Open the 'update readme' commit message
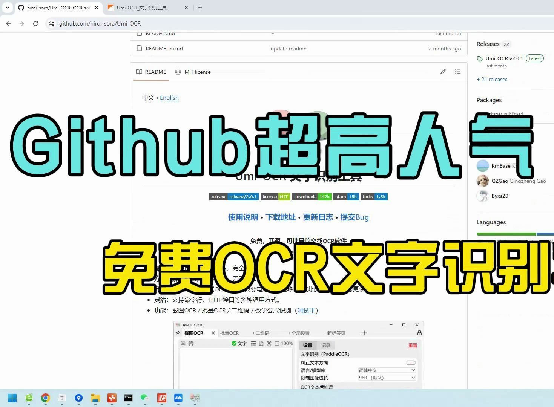The image size is (554, 407). (x=289, y=49)
